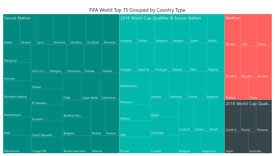Select the Wales tile in the treemap

pyautogui.click(x=11, y=29)
